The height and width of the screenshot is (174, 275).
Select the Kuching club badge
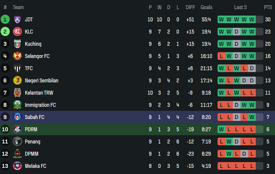(17, 44)
